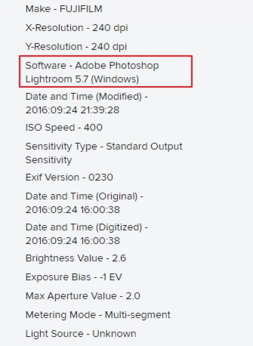Viewport: 253px width, 346px height.
Task: Select the Max Aperture Value - 2.0 line
Action: [x=83, y=296]
